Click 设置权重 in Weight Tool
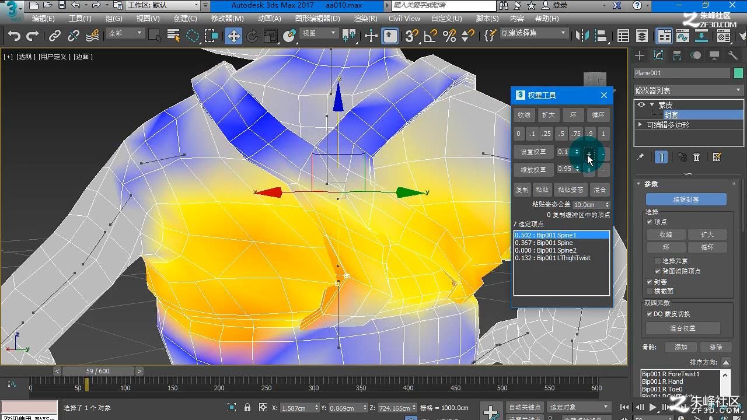The height and width of the screenshot is (420, 747). [533, 152]
